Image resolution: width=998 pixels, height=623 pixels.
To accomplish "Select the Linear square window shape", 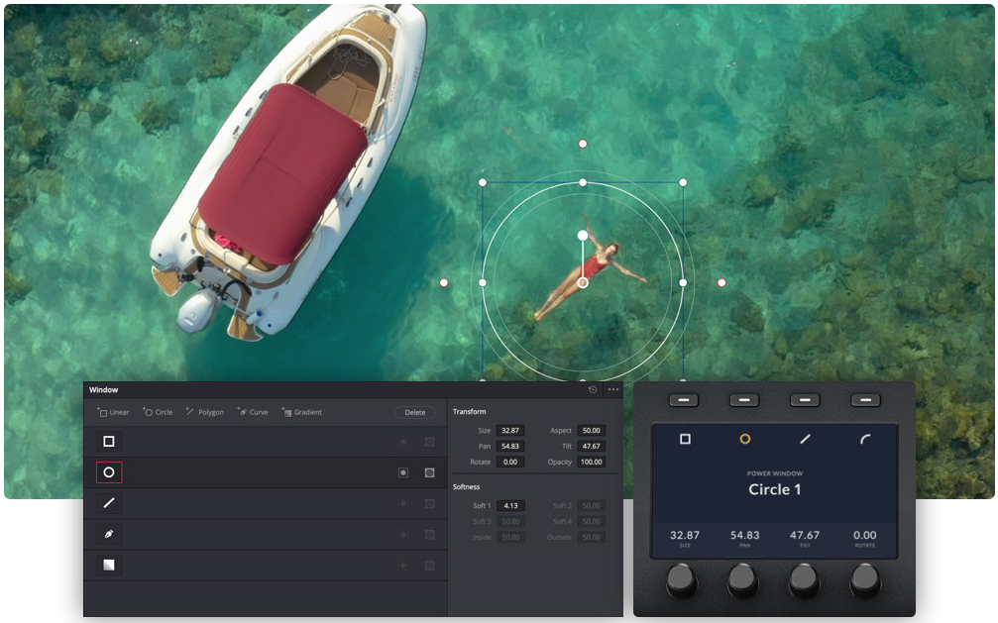I will 109,442.
